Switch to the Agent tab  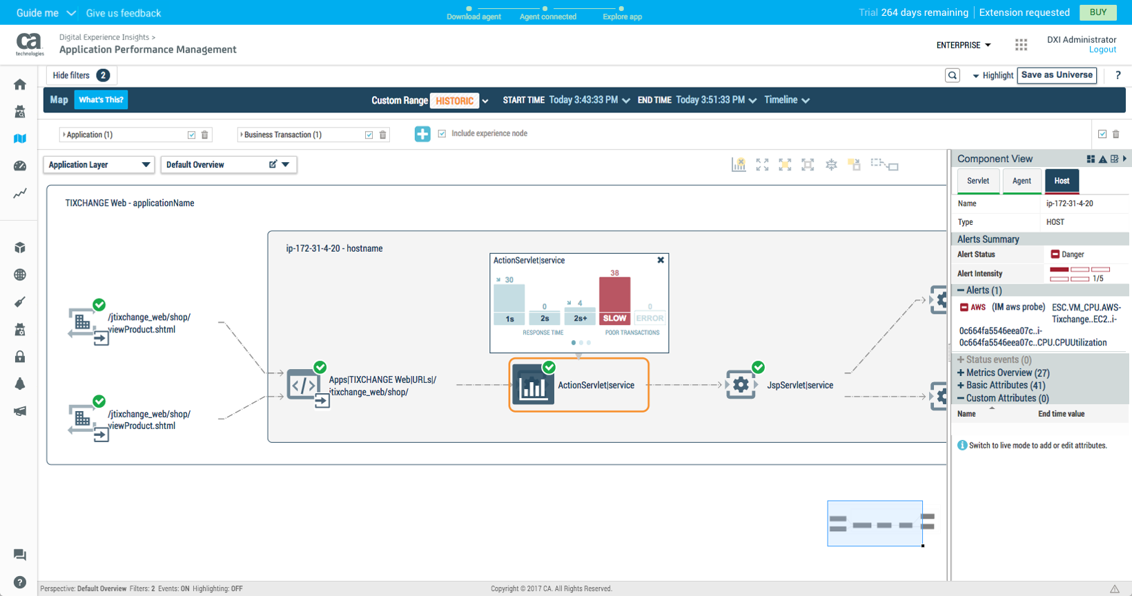[x=1021, y=181]
